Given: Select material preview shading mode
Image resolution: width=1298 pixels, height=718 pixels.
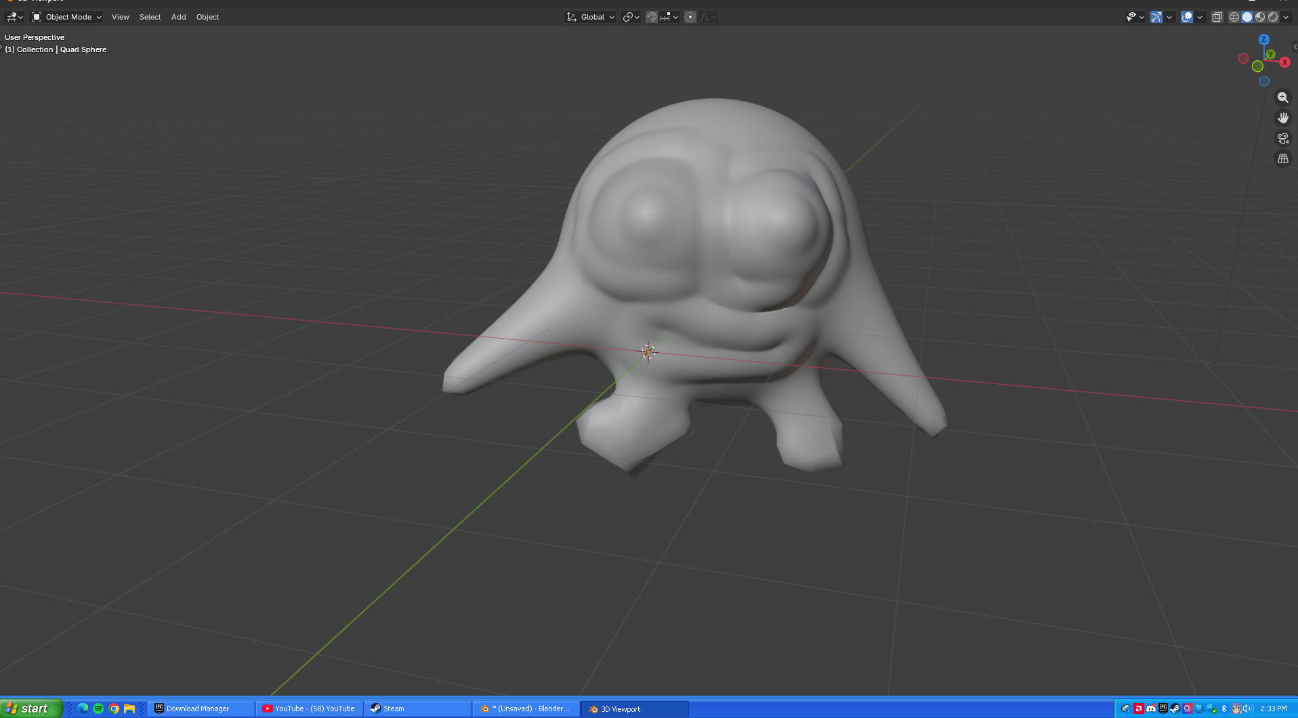Looking at the screenshot, I should tap(1260, 17).
